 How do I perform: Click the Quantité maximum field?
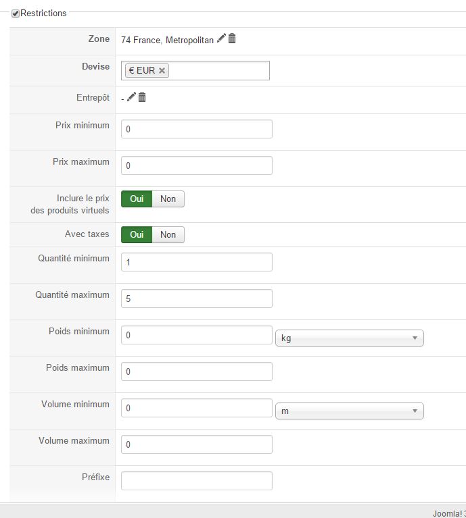196,299
